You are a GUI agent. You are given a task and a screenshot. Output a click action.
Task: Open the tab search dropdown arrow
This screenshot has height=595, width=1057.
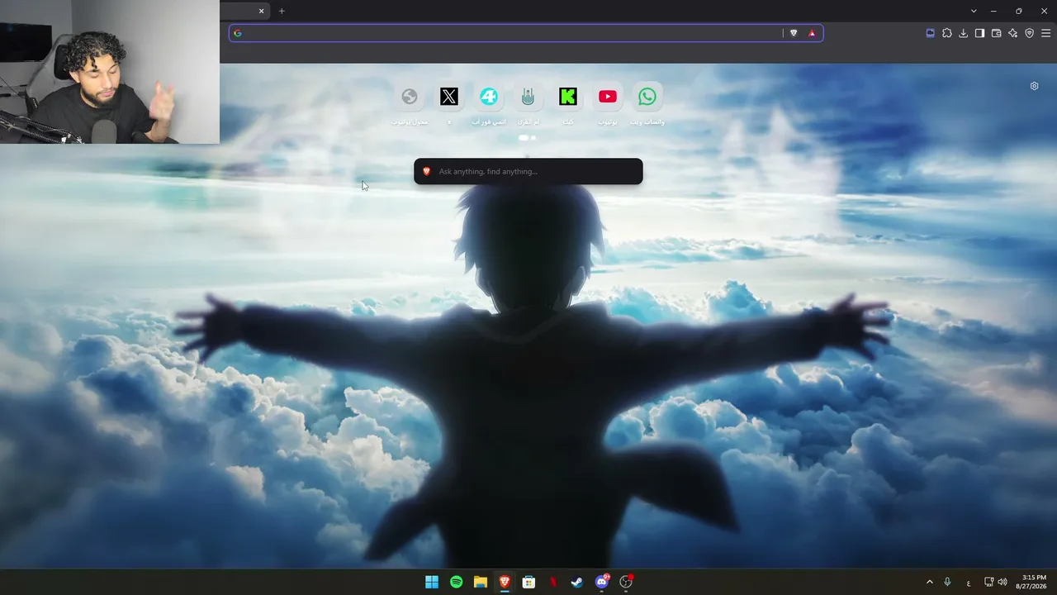[x=974, y=11]
